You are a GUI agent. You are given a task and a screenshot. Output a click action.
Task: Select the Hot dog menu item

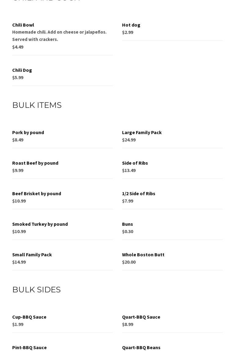point(131,25)
